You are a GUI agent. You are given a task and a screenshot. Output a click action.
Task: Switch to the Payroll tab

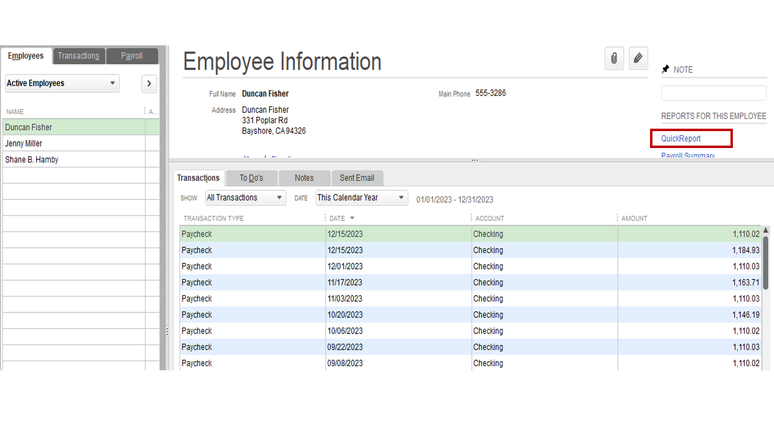(132, 56)
